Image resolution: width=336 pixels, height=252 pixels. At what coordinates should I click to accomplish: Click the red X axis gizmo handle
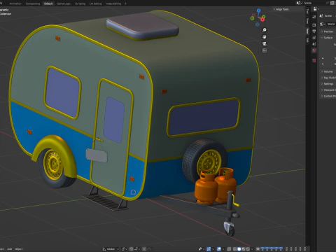262,20
